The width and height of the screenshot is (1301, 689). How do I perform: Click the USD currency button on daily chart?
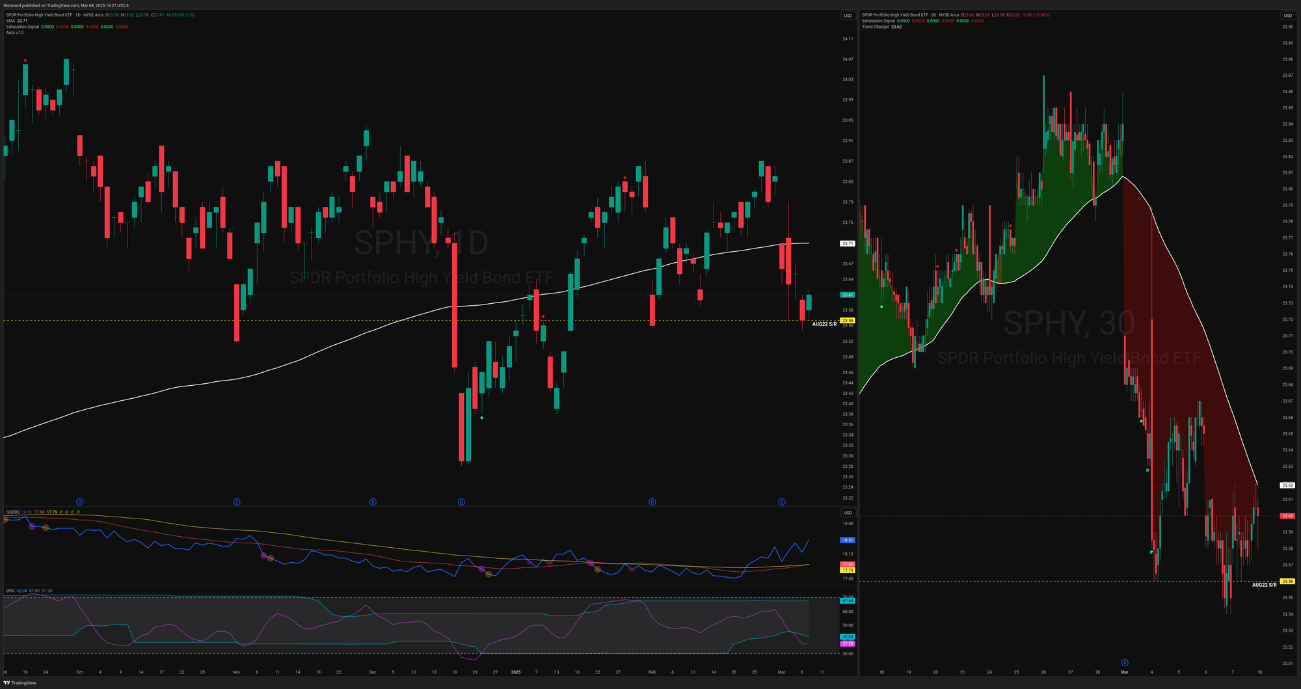pyautogui.click(x=848, y=16)
